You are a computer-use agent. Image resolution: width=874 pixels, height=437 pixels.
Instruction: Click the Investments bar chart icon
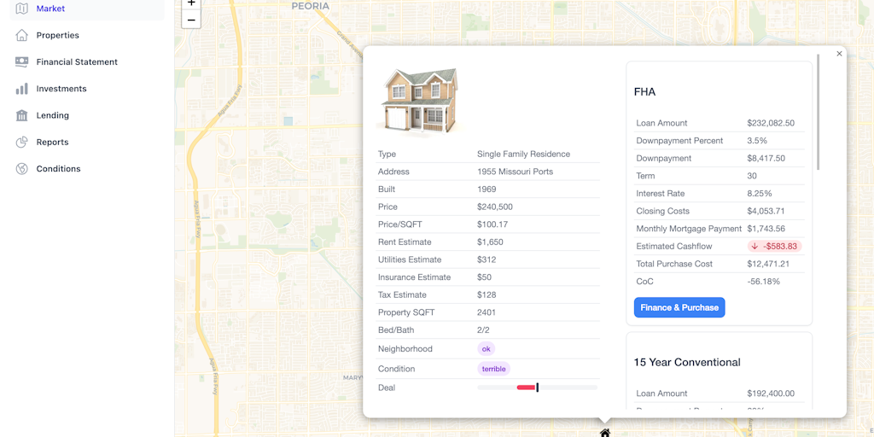click(x=21, y=89)
